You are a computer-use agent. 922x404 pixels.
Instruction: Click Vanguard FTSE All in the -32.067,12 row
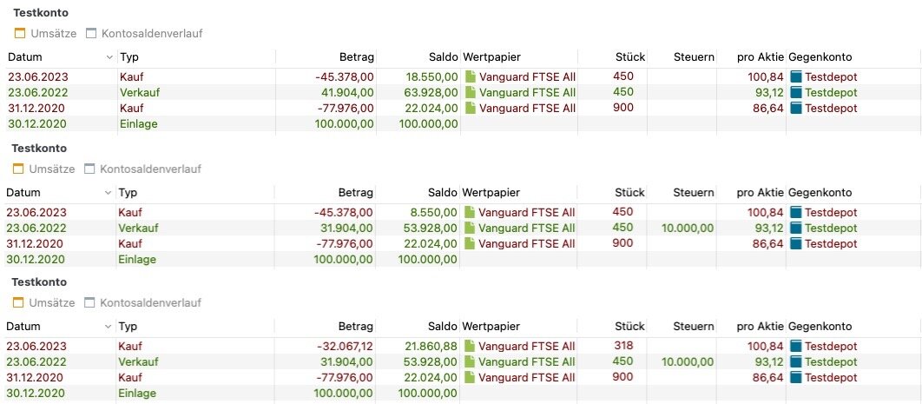point(527,347)
